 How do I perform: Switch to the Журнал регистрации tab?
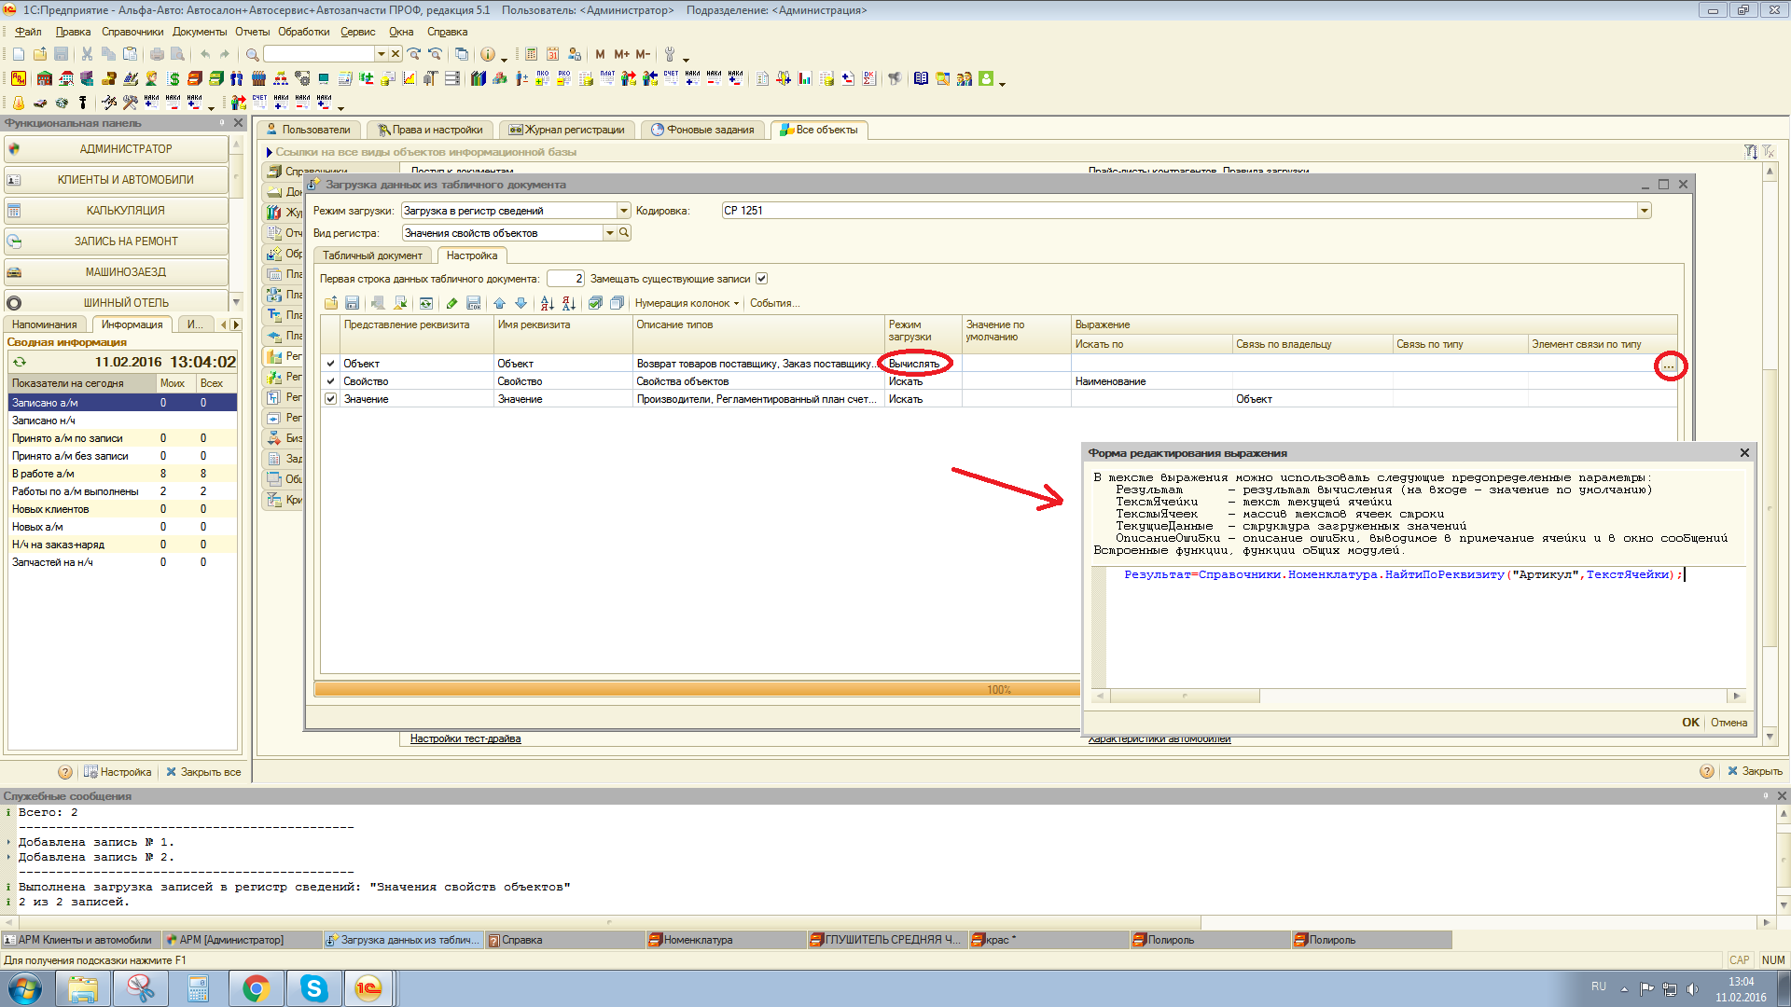(567, 130)
